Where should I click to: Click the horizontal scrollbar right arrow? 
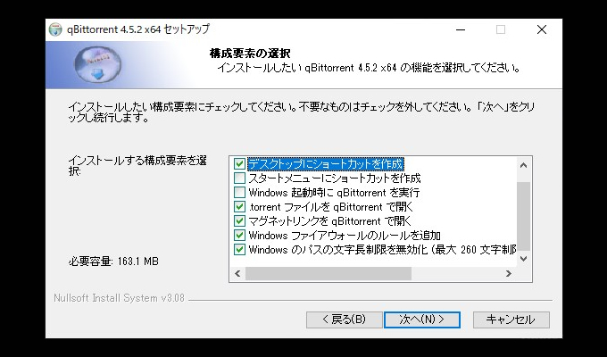[x=509, y=274]
